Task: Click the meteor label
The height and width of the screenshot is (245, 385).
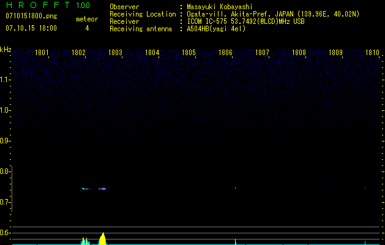Action: pyautogui.click(x=87, y=19)
